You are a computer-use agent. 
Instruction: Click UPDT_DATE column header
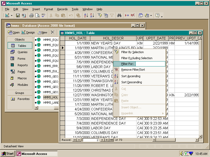coord(156,38)
